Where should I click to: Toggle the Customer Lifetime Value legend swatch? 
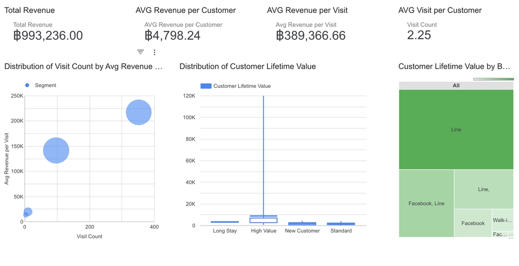[205, 86]
